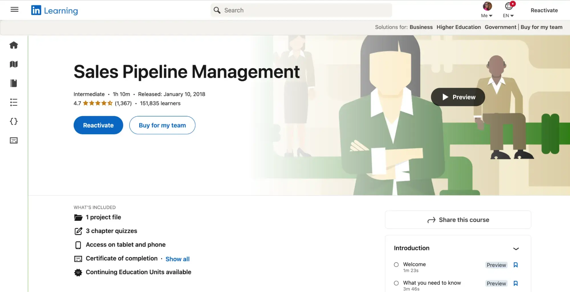The image size is (570, 292).
Task: Click the LinkedIn Learning logo
Action: [54, 11]
